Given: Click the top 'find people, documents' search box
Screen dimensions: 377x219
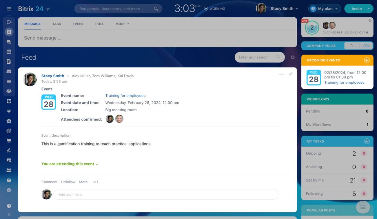Looking at the screenshot, I should [118, 9].
